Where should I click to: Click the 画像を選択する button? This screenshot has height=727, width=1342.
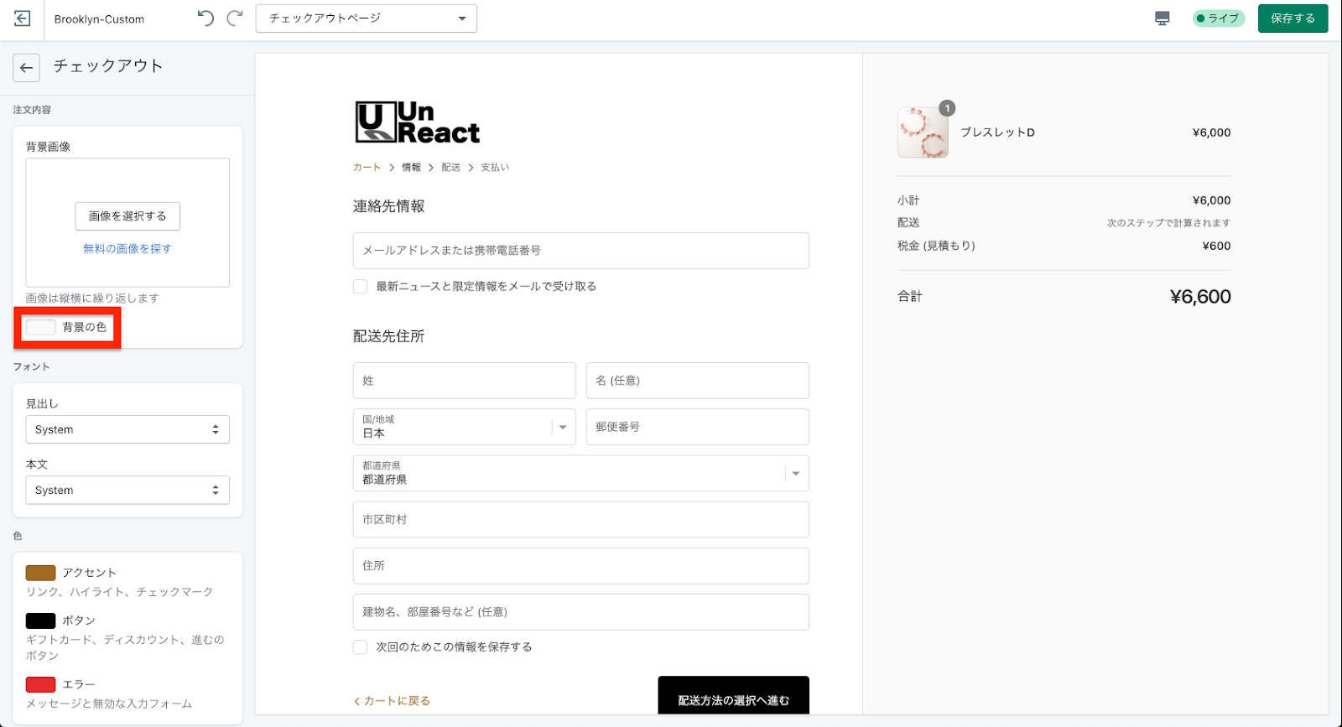pos(127,216)
